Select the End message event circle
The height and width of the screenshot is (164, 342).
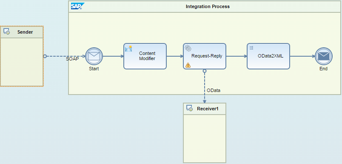tap(324, 56)
